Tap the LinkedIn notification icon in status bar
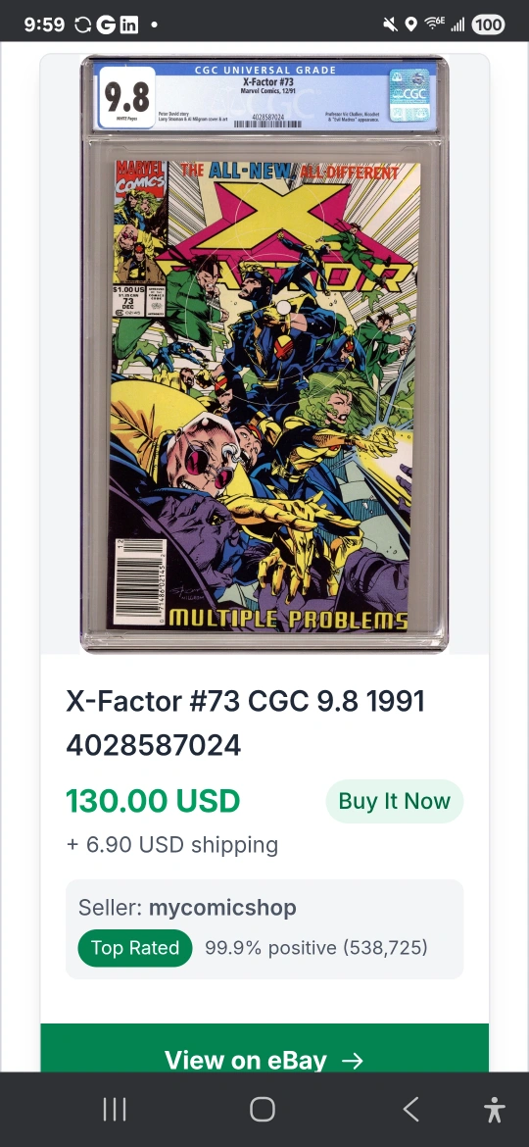The image size is (529, 1147). point(128,25)
